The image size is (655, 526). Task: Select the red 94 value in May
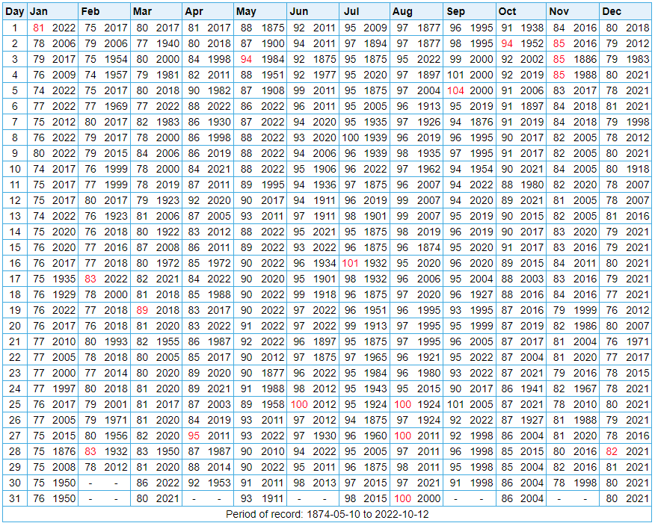pyautogui.click(x=246, y=59)
